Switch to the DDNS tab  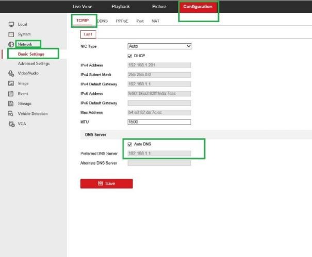102,21
